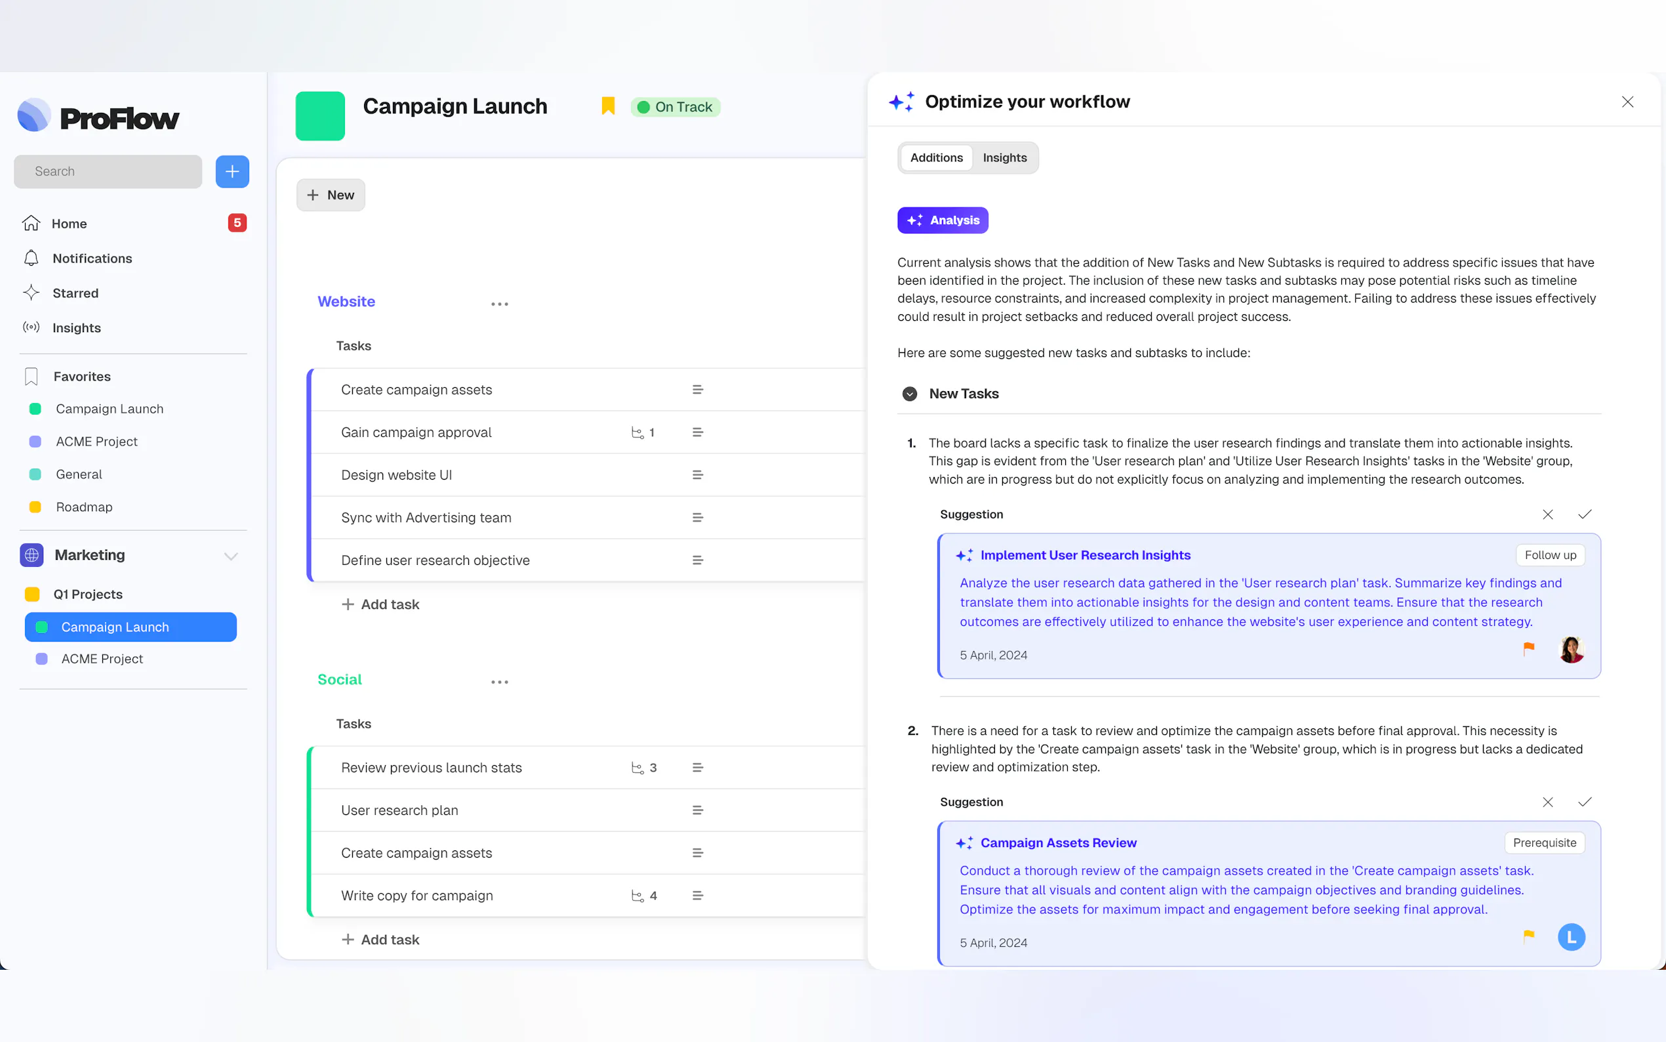This screenshot has height=1042, width=1666.
Task: Click subtask count icon on Gain campaign approval
Action: click(638, 433)
